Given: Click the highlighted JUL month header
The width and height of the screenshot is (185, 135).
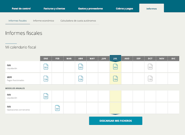Looking at the screenshot, I should (115, 58).
